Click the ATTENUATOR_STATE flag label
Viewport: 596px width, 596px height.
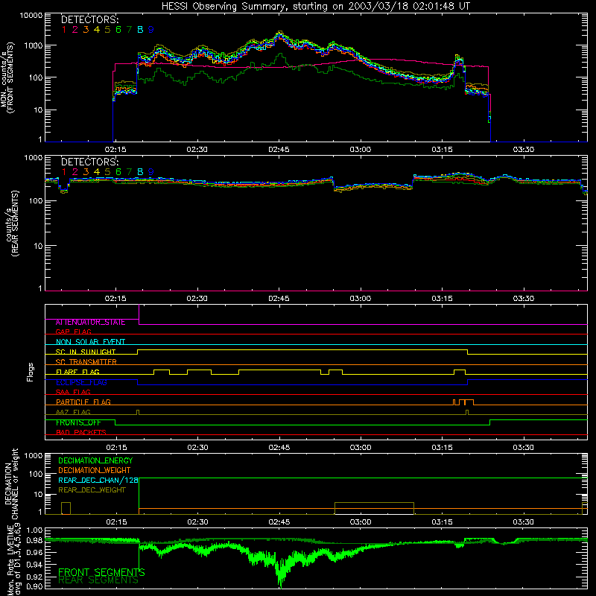click(x=90, y=323)
